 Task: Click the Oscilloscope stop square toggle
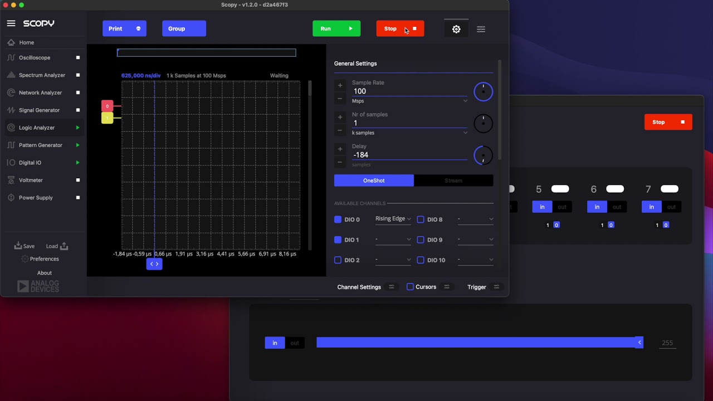coord(78,57)
